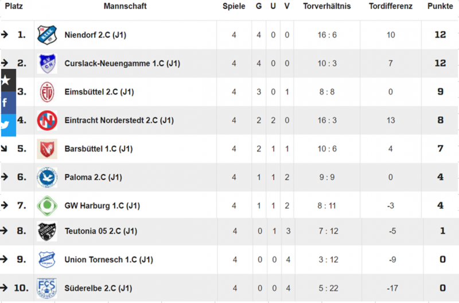Click the GW Harburg green diamond logo
459x303 pixels.
point(47,205)
